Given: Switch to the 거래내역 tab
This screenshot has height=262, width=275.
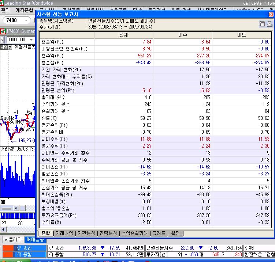Looking at the screenshot, I should (64, 233).
